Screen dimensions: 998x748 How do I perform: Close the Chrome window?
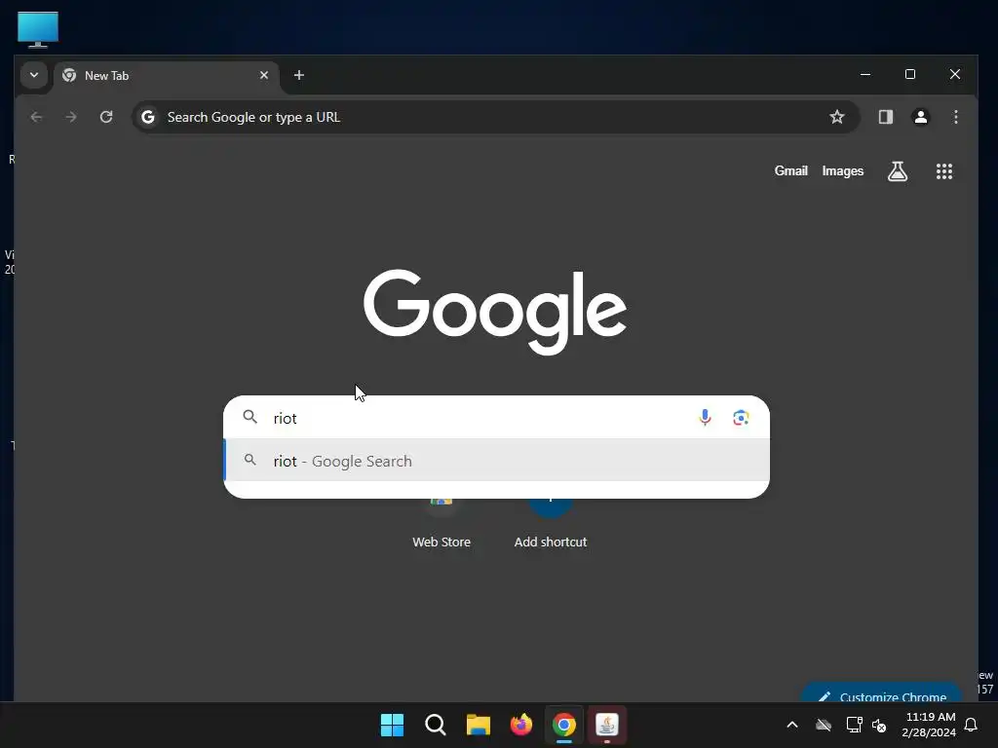coord(955,74)
